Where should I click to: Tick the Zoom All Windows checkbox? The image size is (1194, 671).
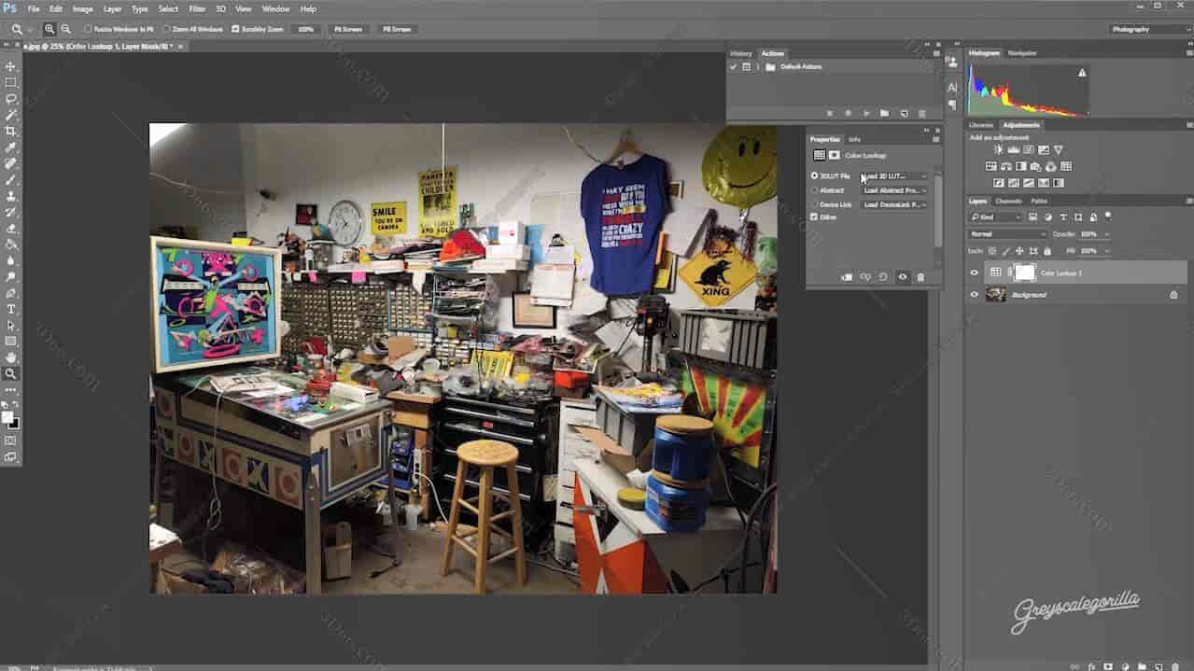click(x=166, y=29)
